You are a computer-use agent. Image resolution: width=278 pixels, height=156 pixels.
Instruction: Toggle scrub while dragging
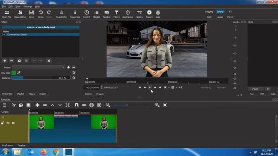click(84, 105)
